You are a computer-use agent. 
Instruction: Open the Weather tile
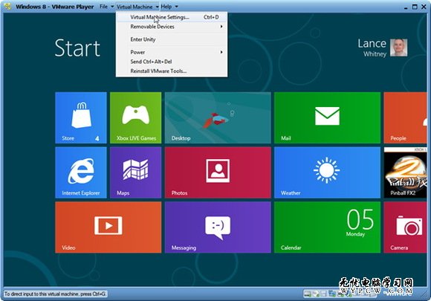pyautogui.click(x=327, y=172)
